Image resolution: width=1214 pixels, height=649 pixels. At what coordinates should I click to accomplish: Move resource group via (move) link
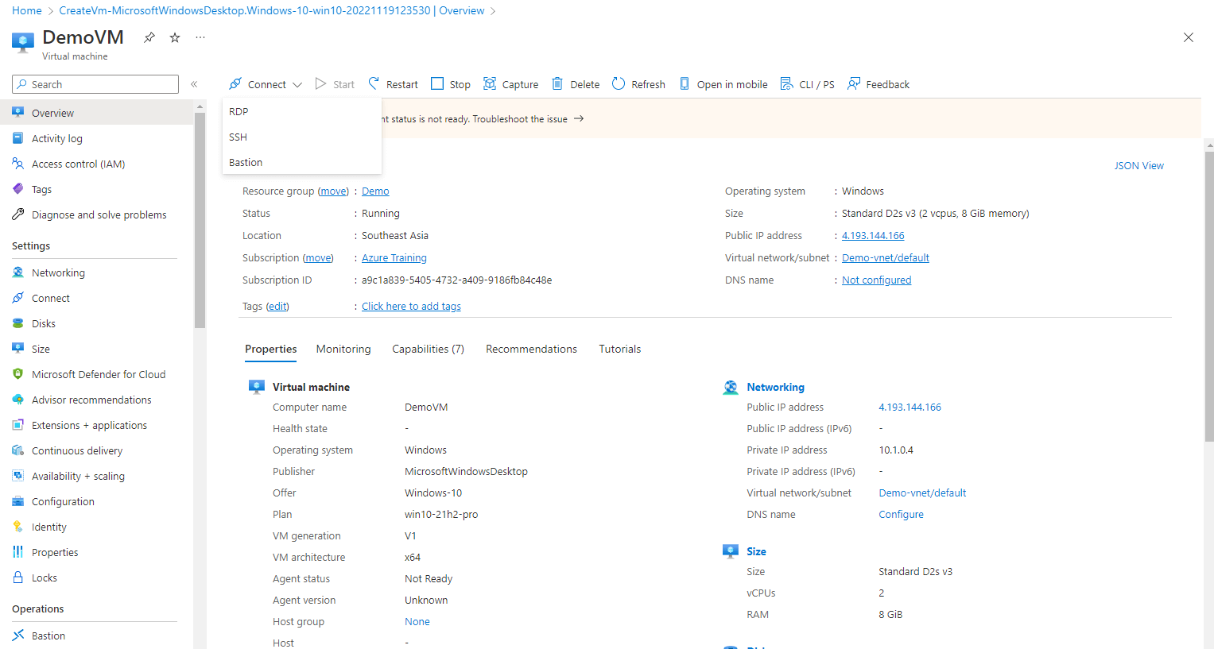point(333,191)
